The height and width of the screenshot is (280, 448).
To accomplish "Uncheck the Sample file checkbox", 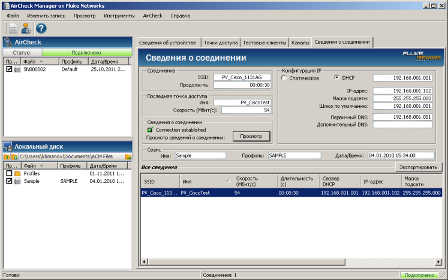I will (9, 181).
